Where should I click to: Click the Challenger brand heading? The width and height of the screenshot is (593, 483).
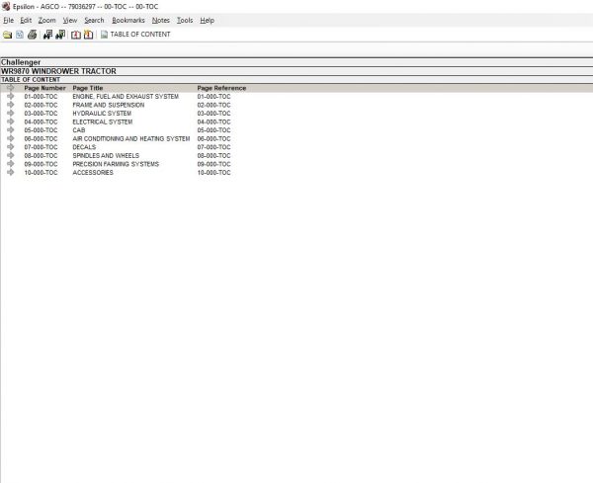21,62
